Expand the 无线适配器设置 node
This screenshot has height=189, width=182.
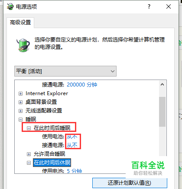(x=20, y=111)
